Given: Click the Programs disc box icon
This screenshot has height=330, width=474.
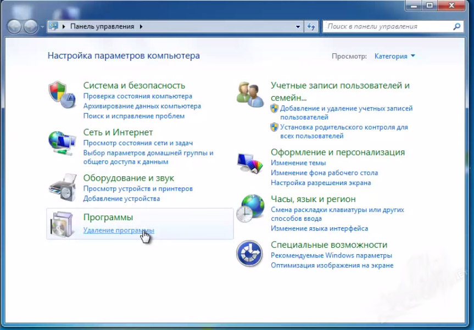Looking at the screenshot, I should tap(62, 225).
